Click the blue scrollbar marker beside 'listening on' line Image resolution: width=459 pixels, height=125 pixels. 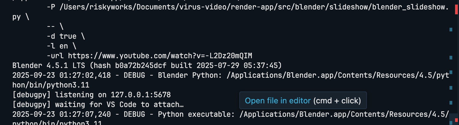tap(451, 88)
